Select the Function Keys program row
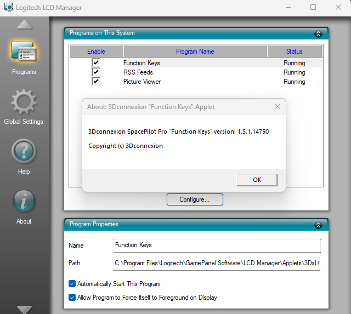351x314 pixels. tap(196, 63)
